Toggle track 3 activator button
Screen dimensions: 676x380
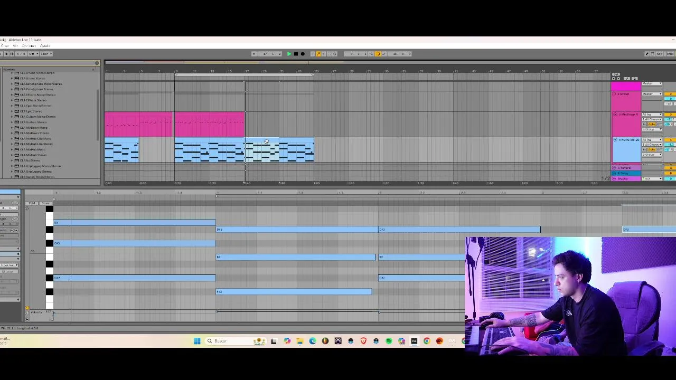coord(670,115)
